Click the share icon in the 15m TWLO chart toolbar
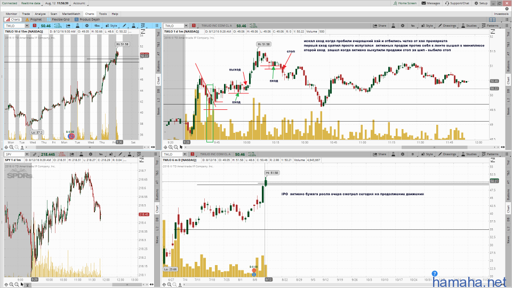The height and width of the screenshot is (288, 512). [x=68, y=26]
